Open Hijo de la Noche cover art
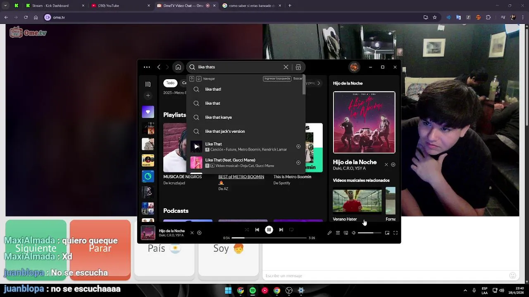The height and width of the screenshot is (297, 529). [x=364, y=122]
